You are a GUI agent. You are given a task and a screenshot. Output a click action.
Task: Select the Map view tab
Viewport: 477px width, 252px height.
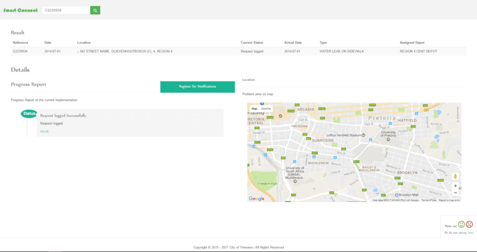[254, 109]
